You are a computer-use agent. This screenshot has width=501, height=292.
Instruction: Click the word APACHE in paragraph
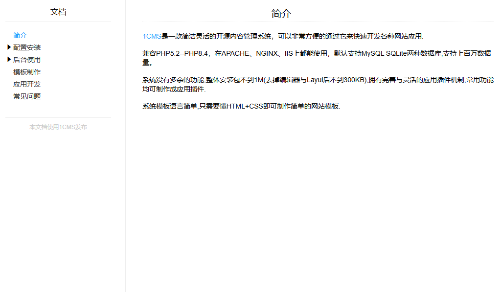pos(235,54)
